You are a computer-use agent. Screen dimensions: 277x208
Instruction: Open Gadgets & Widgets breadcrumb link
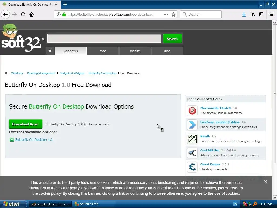(72, 73)
